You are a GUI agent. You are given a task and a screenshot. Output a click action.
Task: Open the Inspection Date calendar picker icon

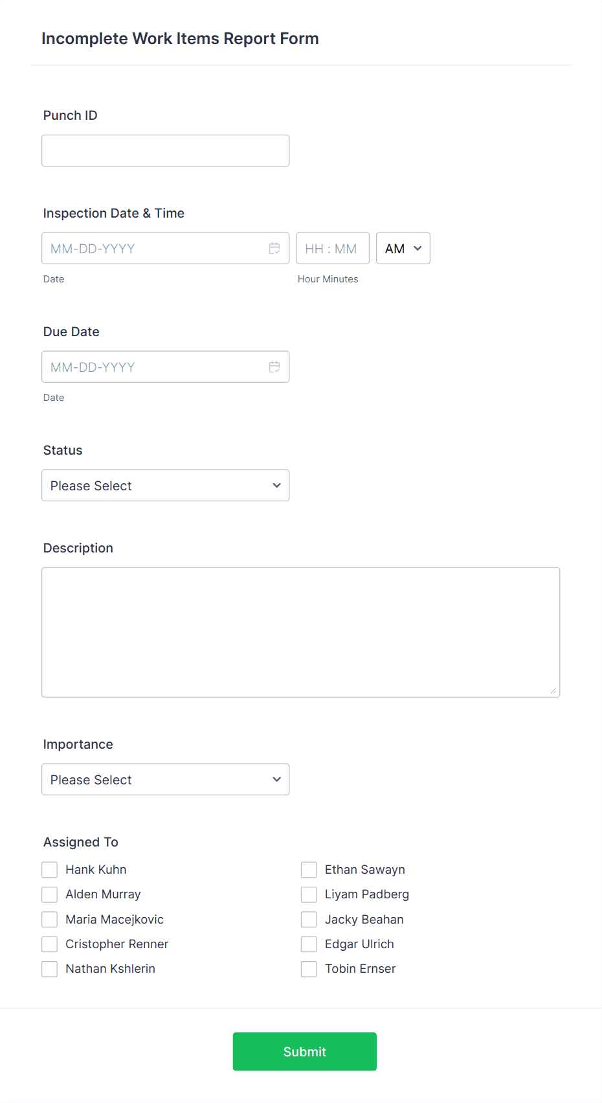click(274, 248)
